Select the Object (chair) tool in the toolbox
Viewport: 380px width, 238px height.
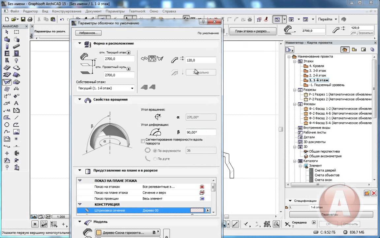pos(7,60)
